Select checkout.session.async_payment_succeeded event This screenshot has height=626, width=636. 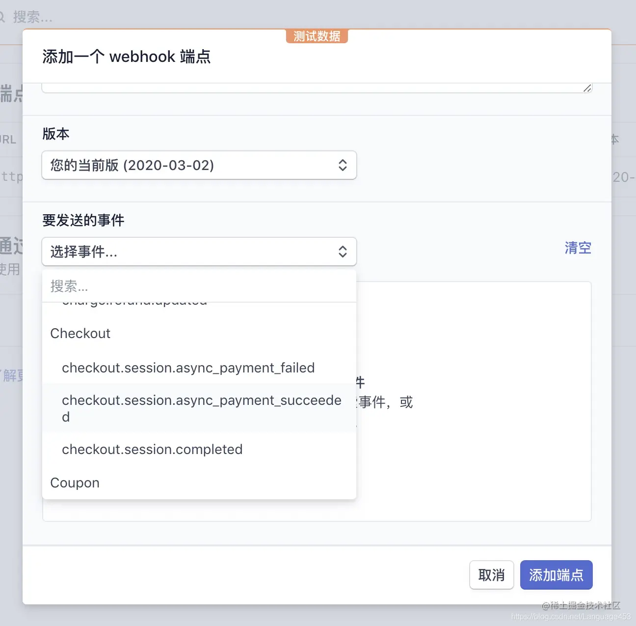pyautogui.click(x=201, y=408)
